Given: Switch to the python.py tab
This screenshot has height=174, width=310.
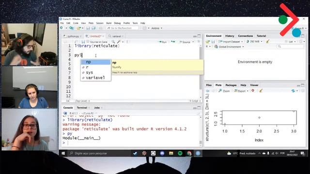Looking at the screenshot, I should pyautogui.click(x=72, y=36).
